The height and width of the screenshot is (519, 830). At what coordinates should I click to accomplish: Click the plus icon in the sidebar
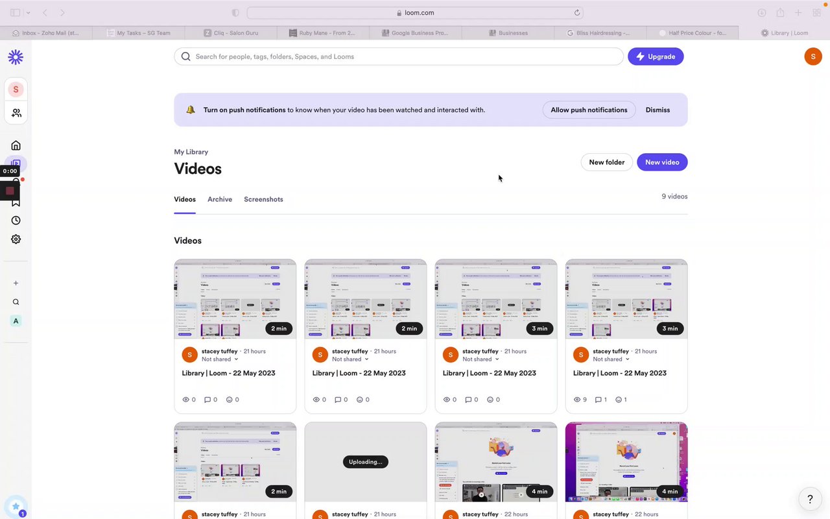pyautogui.click(x=16, y=283)
